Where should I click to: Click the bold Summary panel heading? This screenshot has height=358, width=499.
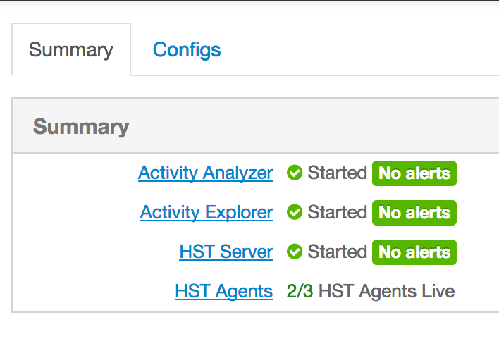(x=81, y=127)
